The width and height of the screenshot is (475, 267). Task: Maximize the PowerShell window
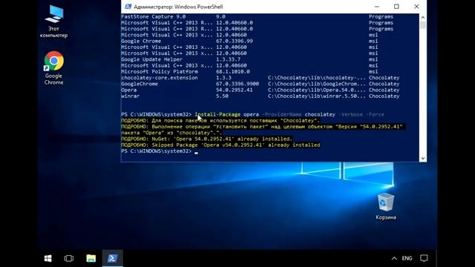pos(396,7)
